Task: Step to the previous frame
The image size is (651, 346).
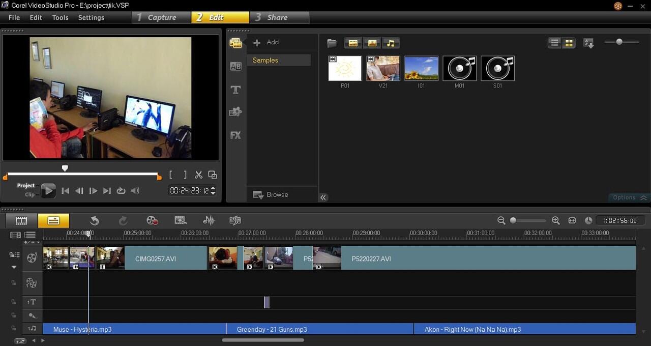Action: 79,191
